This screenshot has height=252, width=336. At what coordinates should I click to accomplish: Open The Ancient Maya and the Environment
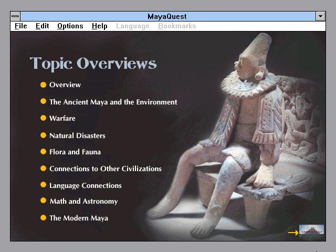point(113,102)
